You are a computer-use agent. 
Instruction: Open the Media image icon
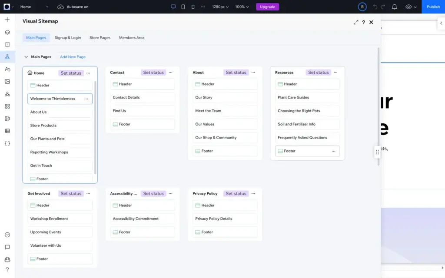[x=7, y=81]
